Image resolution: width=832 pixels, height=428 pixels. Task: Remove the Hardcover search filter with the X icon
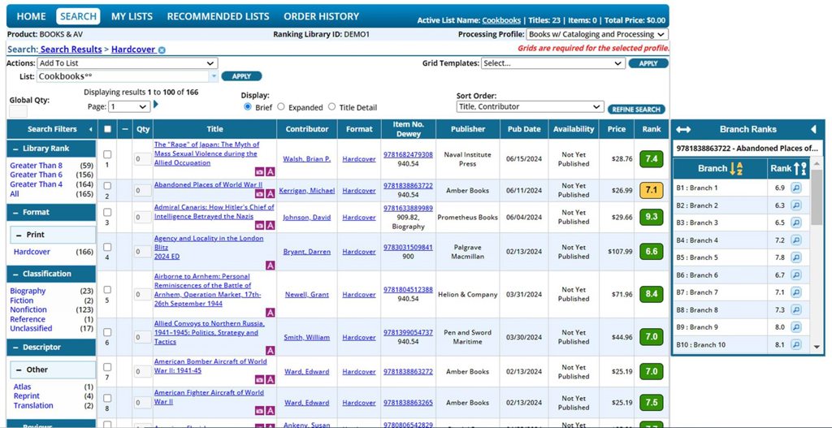tap(162, 50)
